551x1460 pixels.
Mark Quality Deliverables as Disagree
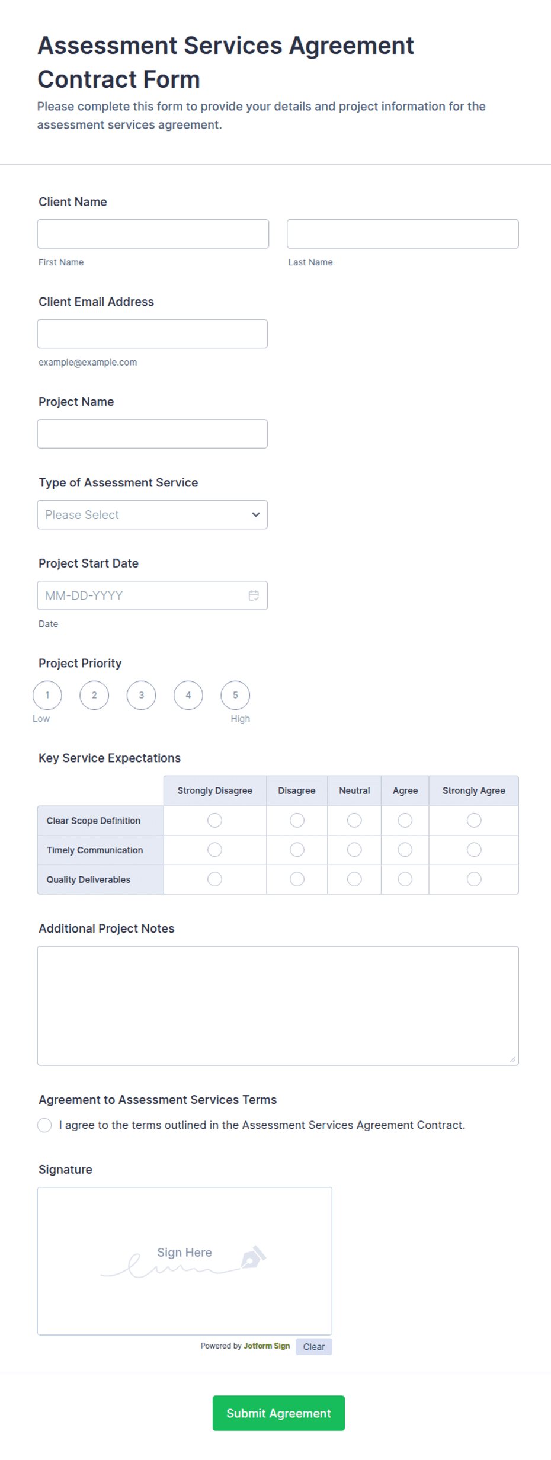(x=297, y=879)
